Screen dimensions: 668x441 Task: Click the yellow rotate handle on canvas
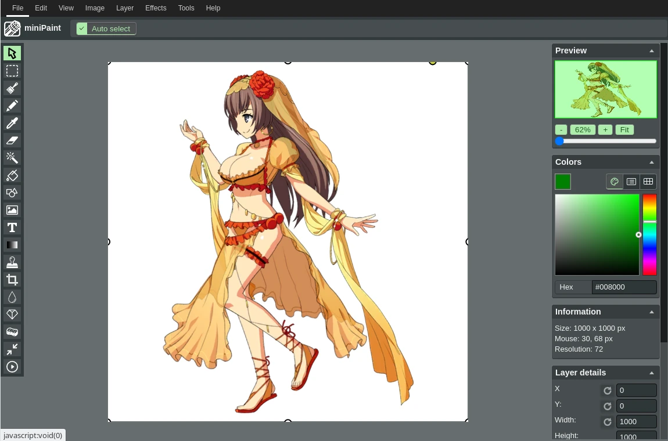(x=432, y=62)
